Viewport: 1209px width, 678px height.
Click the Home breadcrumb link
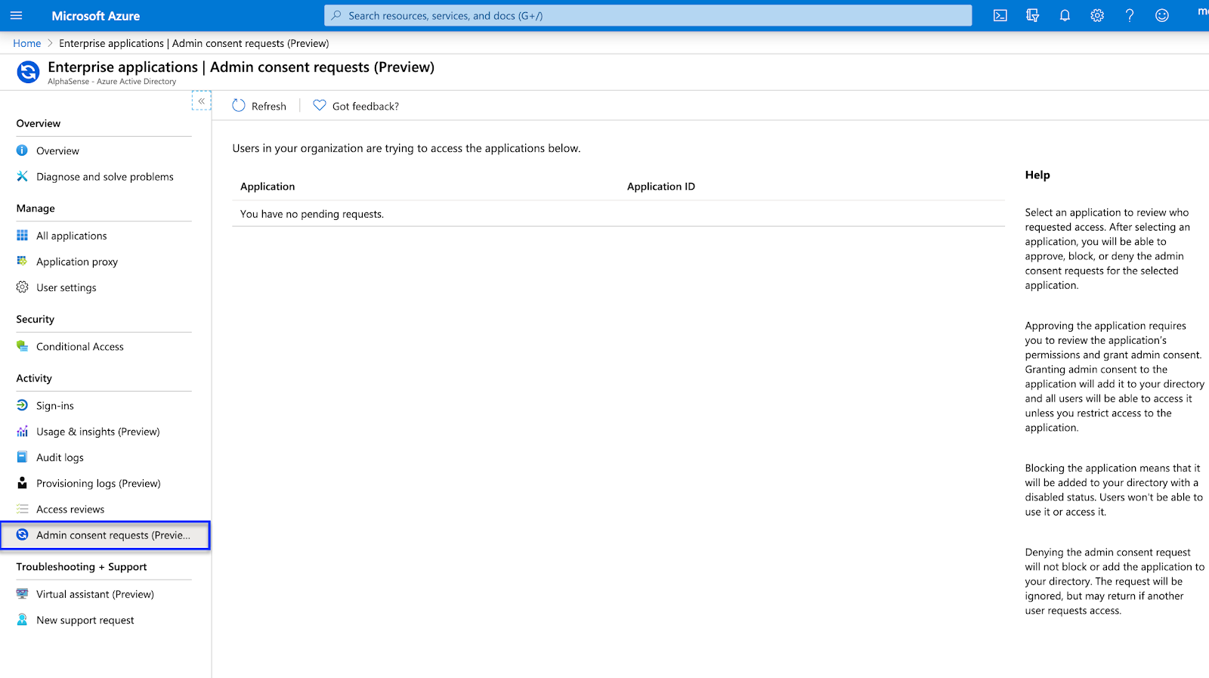[x=27, y=43]
